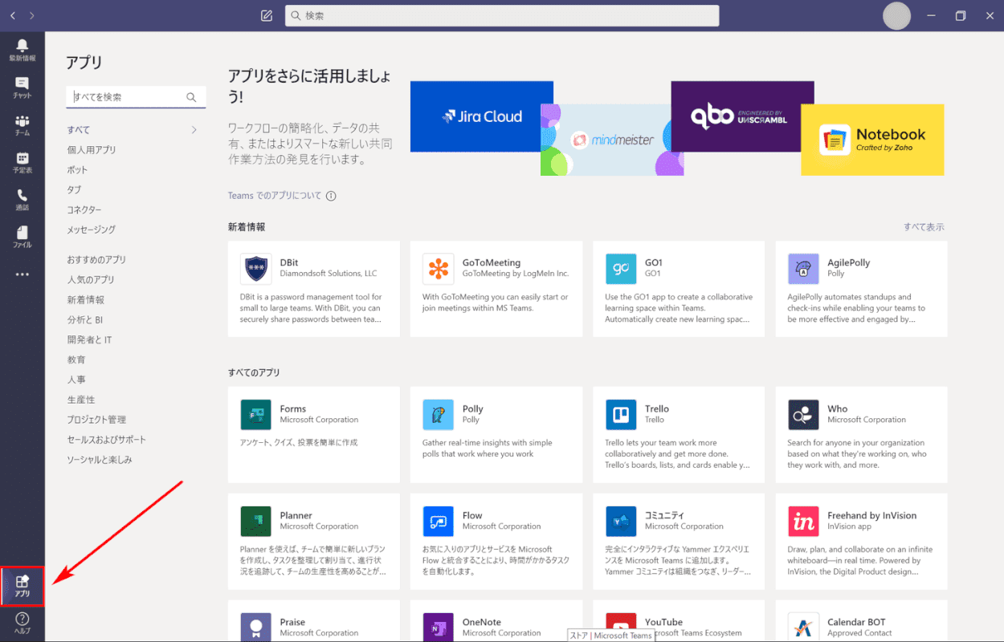
Task: Click the Freehand by InVision icon
Action: [x=803, y=522]
